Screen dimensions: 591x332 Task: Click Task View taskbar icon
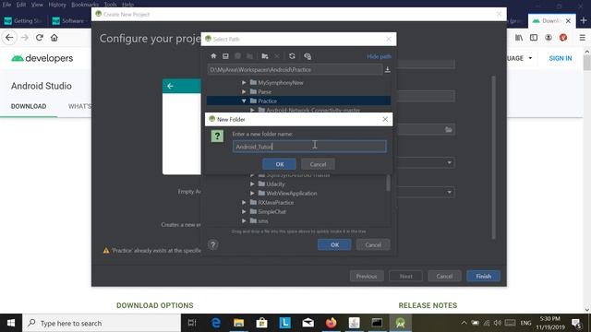click(192, 323)
